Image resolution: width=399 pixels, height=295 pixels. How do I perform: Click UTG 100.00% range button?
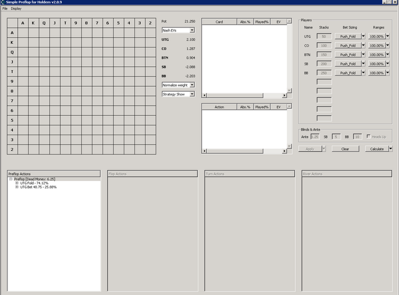pos(377,36)
